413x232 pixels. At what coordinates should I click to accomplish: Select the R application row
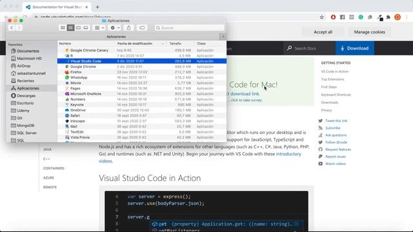(x=142, y=56)
